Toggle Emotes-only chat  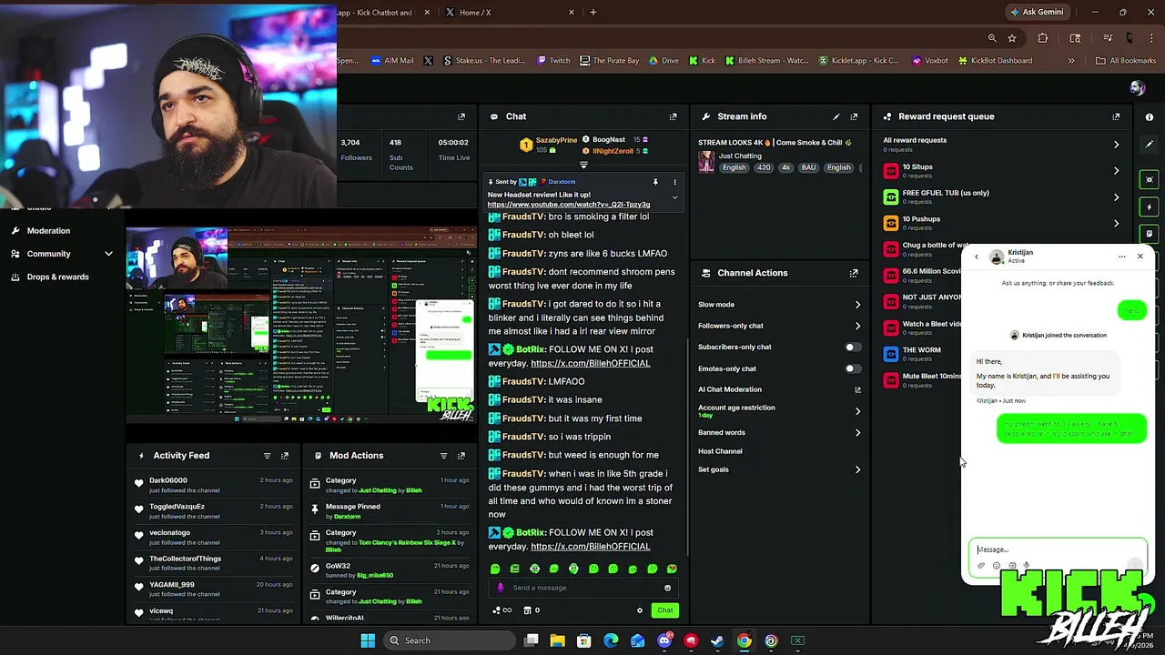point(852,368)
